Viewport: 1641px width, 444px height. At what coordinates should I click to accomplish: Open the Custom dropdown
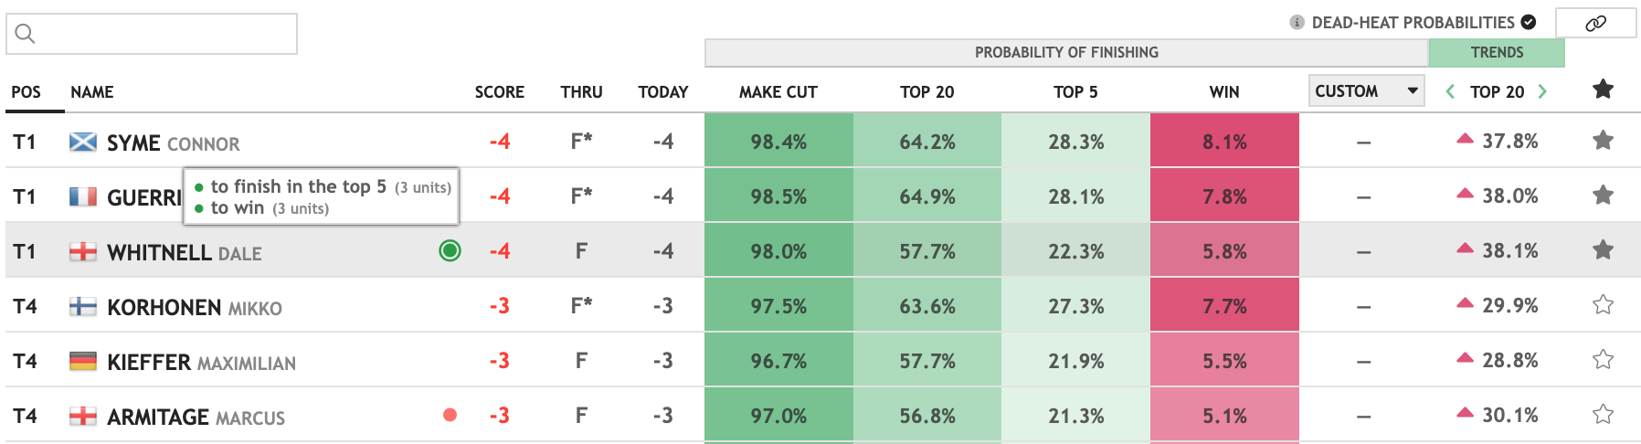tap(1366, 90)
